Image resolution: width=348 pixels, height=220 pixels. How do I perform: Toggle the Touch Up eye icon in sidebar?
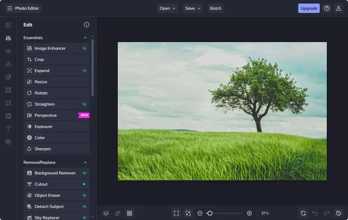point(8,51)
